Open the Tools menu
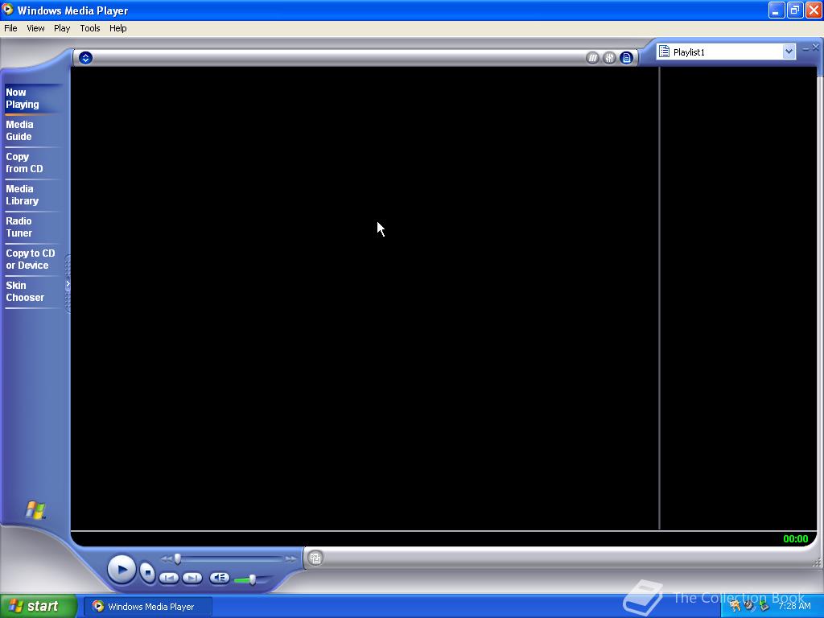The image size is (824, 618). pyautogui.click(x=90, y=28)
